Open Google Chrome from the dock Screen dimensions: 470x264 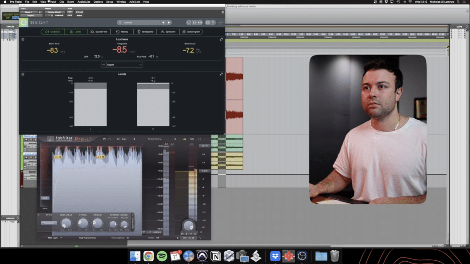click(x=148, y=256)
